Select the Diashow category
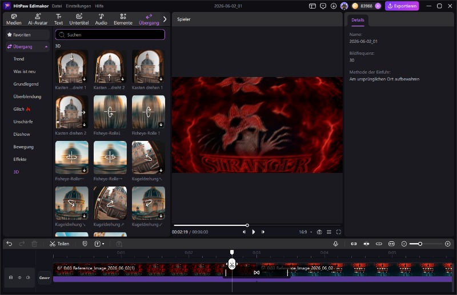Image resolution: width=457 pixels, height=295 pixels. (22, 134)
